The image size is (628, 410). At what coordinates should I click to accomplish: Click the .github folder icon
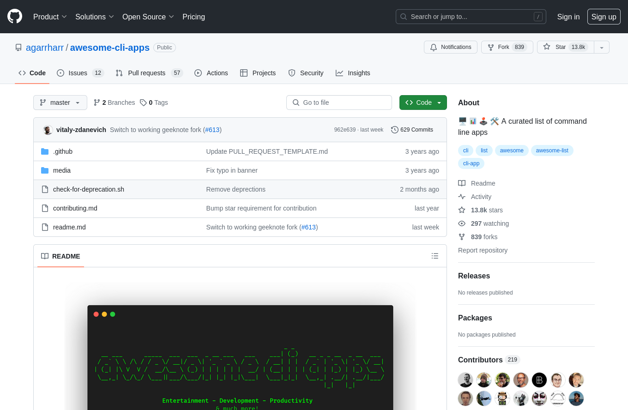pos(45,151)
